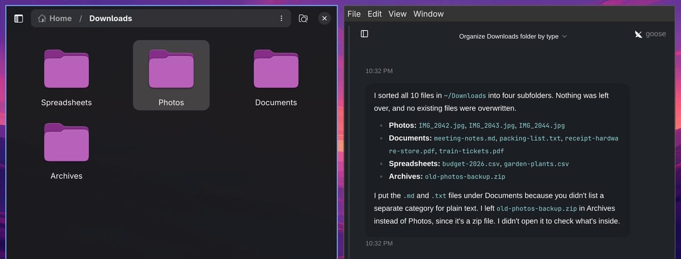Click IMG_2044.jpg in the Photos list
The image size is (681, 259).
[542, 126]
